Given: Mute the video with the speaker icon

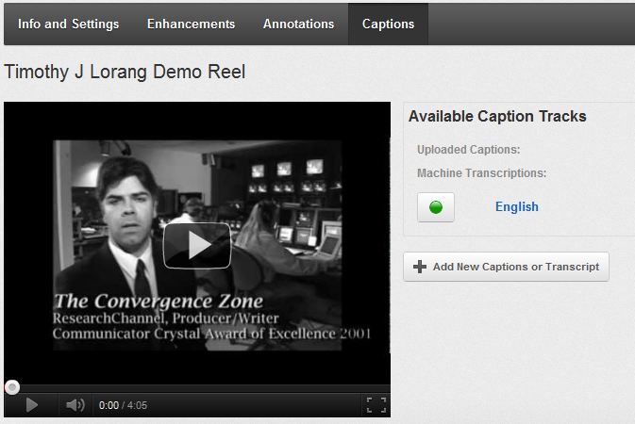Looking at the screenshot, I should pyautogui.click(x=75, y=404).
